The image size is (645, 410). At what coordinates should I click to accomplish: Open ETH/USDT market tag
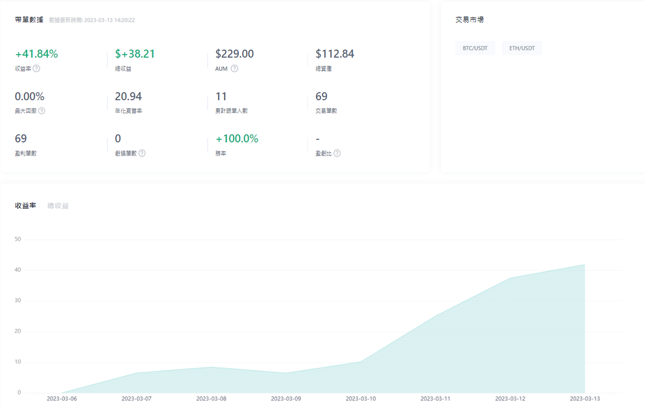522,48
